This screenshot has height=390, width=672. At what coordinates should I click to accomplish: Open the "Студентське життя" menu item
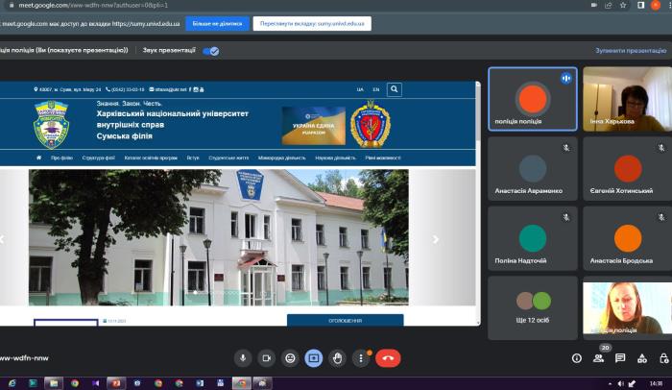coord(230,157)
